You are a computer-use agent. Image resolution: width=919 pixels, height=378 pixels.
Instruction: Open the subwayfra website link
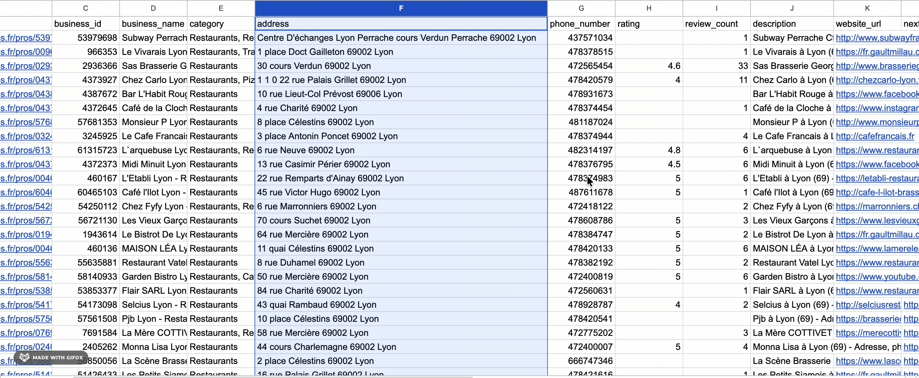click(x=877, y=38)
